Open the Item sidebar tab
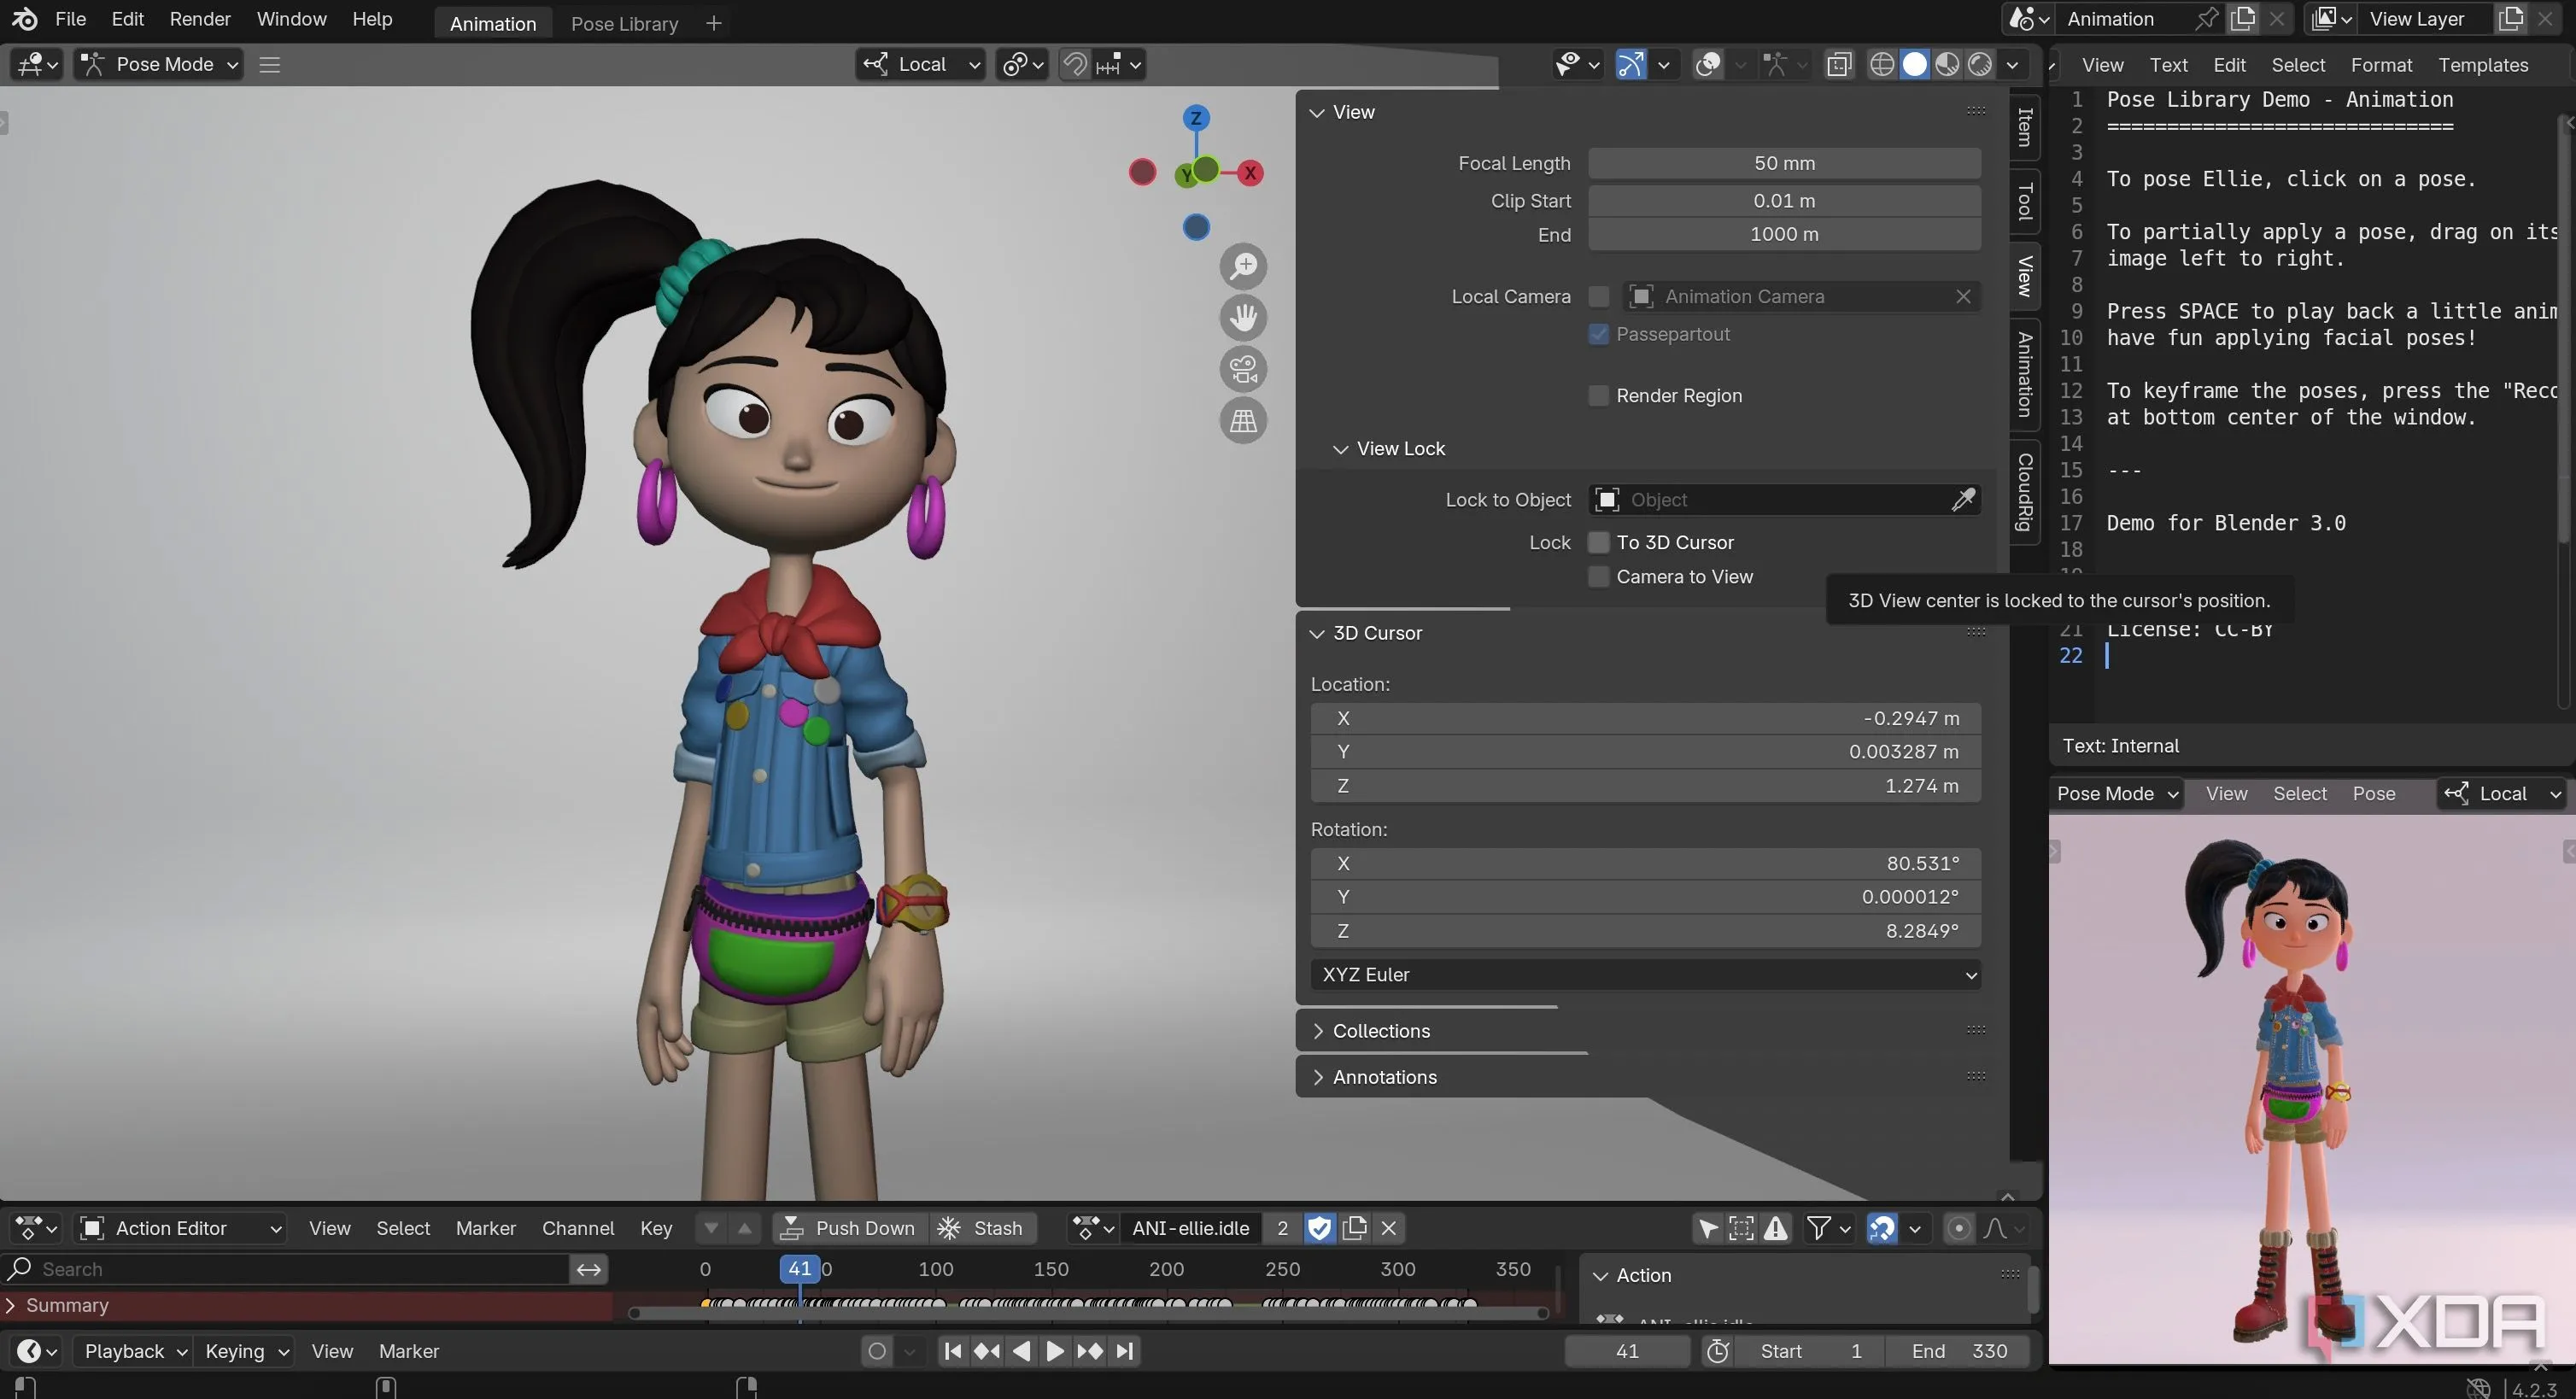Image resolution: width=2576 pixels, height=1399 pixels. coord(2025,127)
